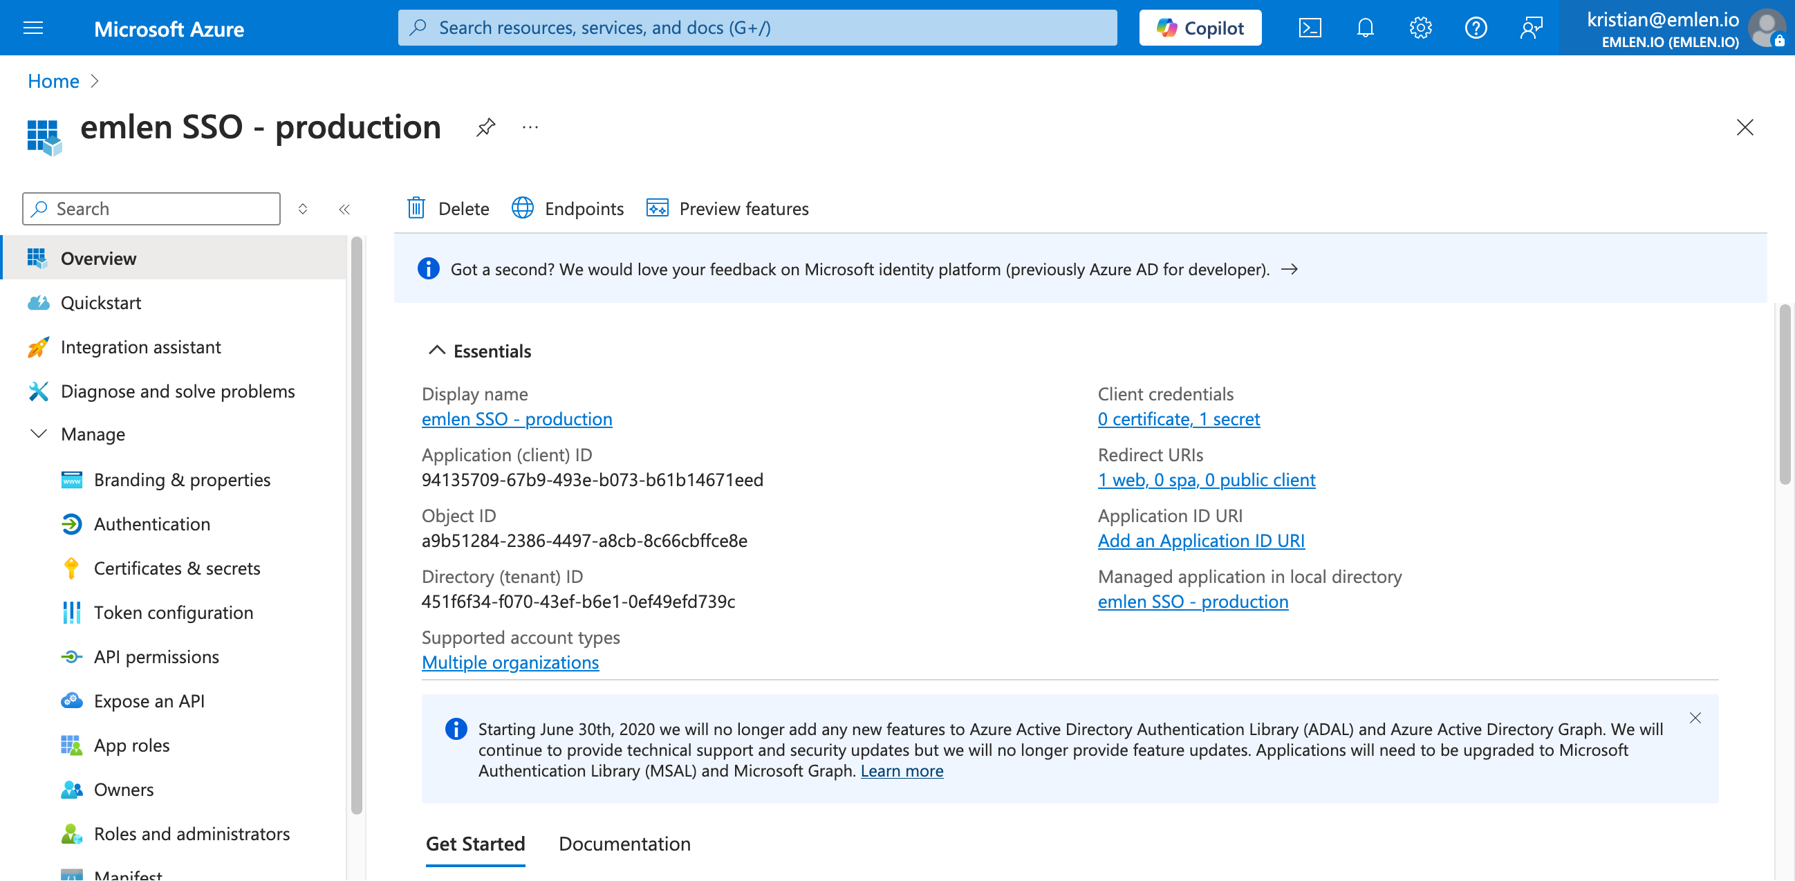The image size is (1795, 881).
Task: Open Certificates & secrets in sidebar
Action: point(177,568)
